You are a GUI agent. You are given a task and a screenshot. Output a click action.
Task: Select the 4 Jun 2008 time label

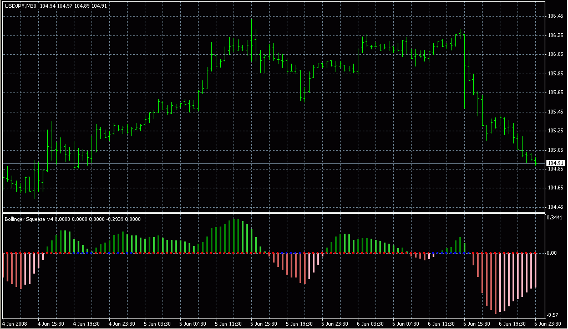tap(14, 323)
